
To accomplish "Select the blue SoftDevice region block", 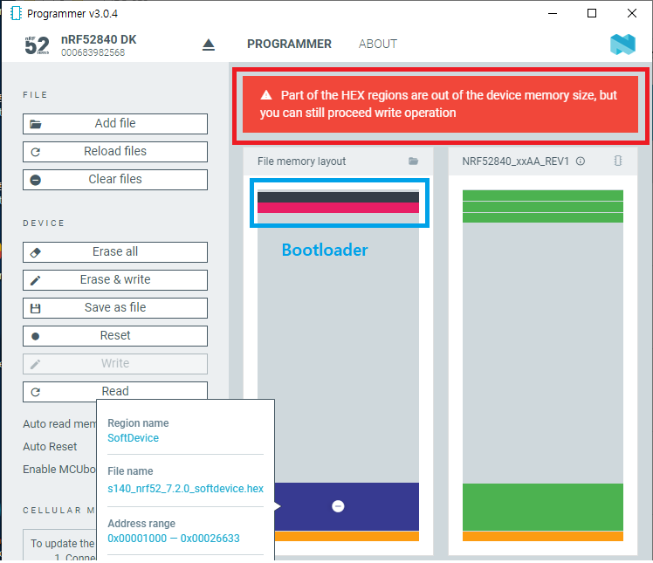I will tap(347, 506).
